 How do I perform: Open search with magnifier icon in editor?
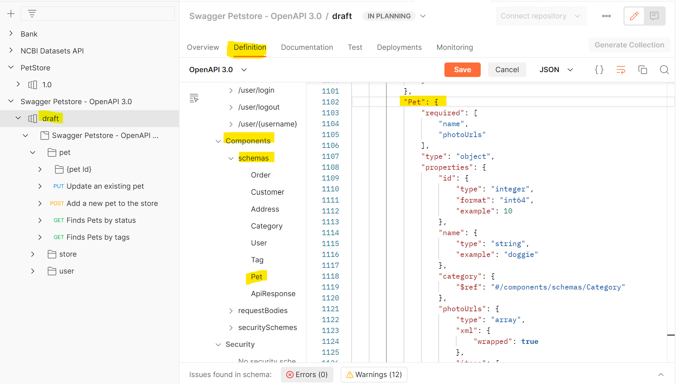[664, 70]
